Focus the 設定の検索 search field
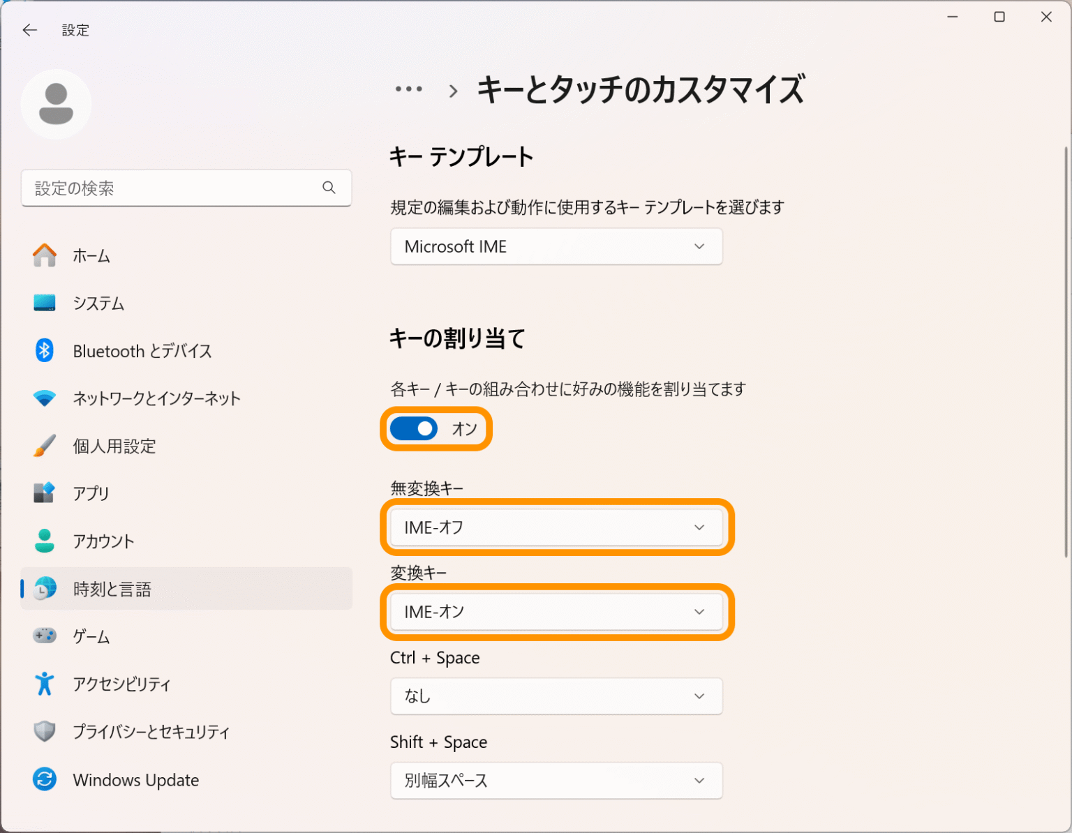This screenshot has height=833, width=1072. [x=174, y=188]
